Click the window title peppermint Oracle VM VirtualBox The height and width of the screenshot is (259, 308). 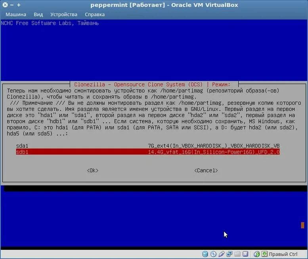click(164, 5)
